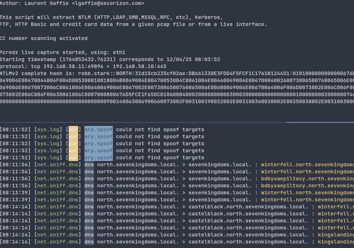This screenshot has height=248, width=354.
Task: Click the first yellow "war" warning tag
Action: 73,129
